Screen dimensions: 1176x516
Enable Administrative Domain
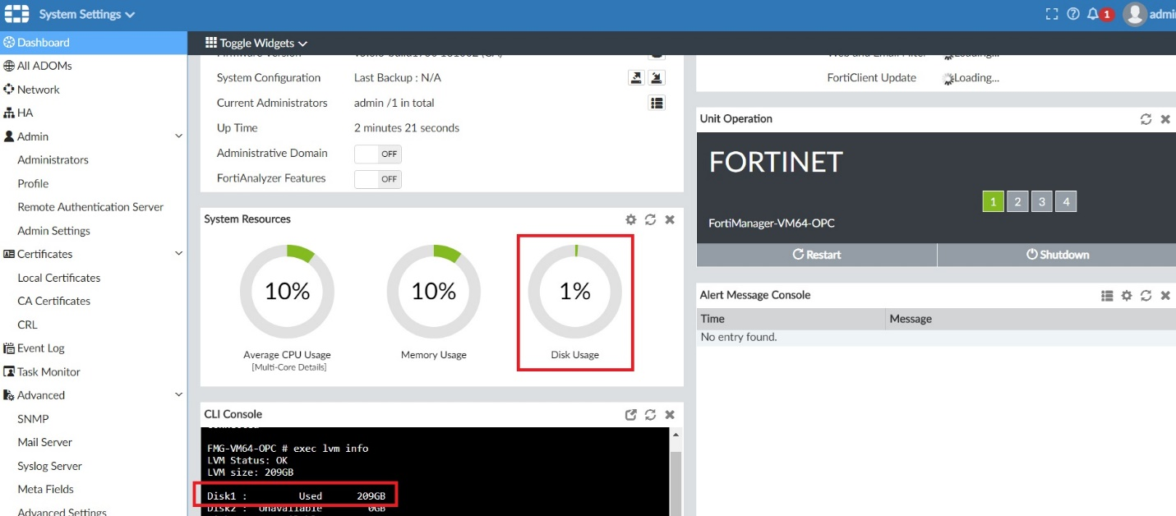coord(377,154)
